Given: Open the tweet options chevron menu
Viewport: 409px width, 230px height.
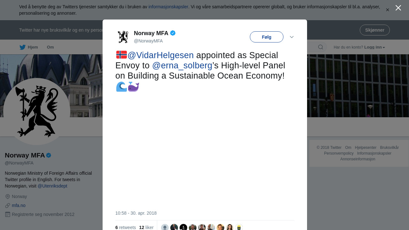Looking at the screenshot, I should point(292,37).
